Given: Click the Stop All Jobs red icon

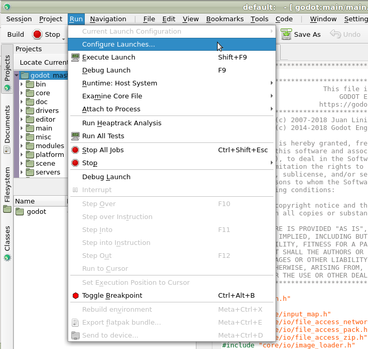Looking at the screenshot, I should [75, 150].
